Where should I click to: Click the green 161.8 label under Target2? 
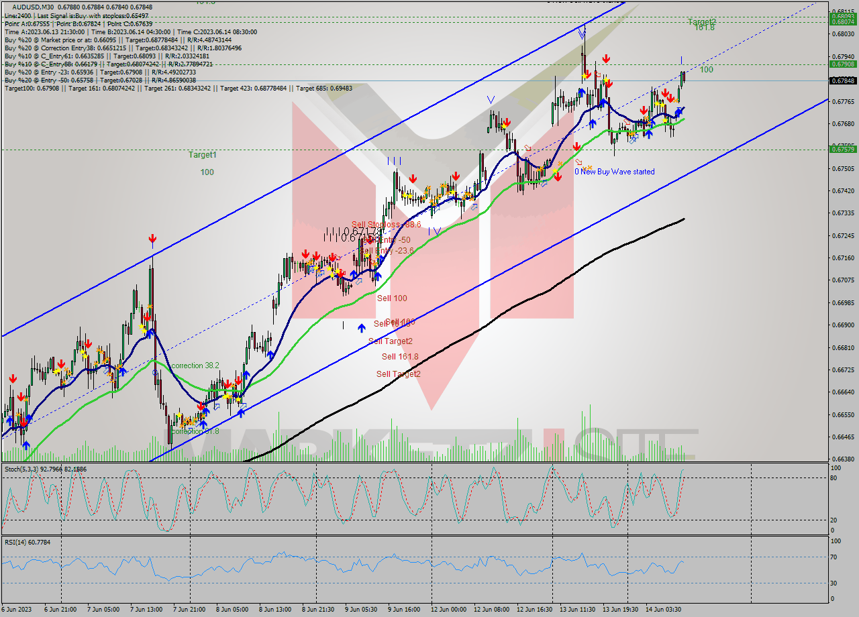pos(704,27)
